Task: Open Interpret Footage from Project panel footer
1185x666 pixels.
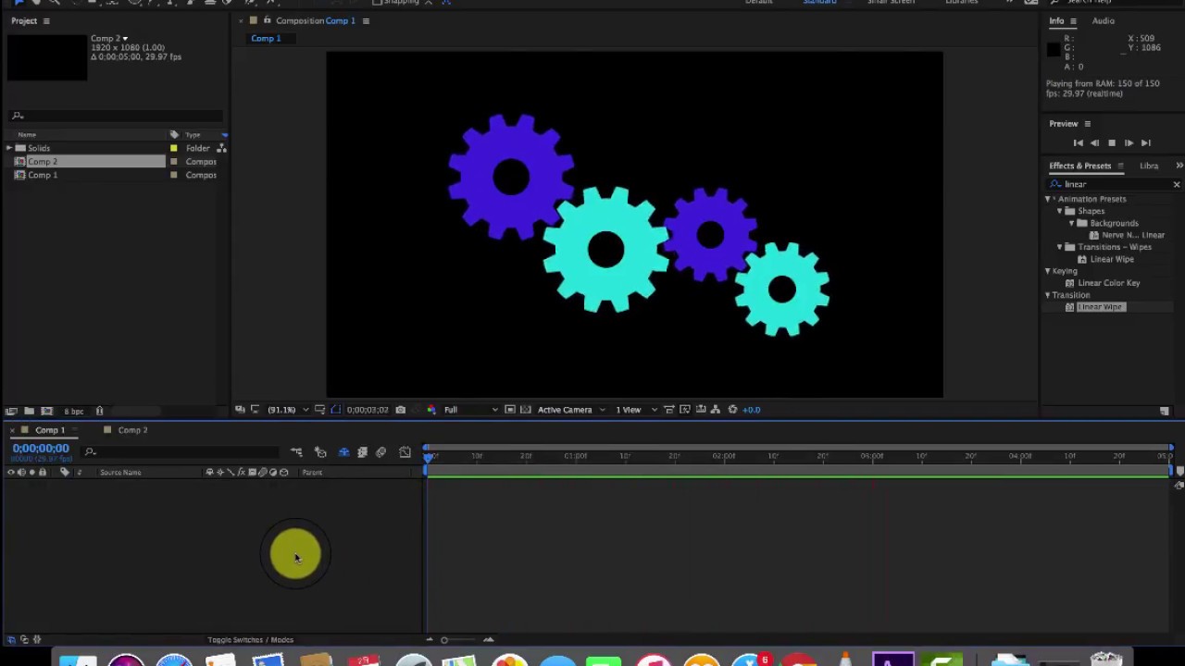Action: point(11,411)
